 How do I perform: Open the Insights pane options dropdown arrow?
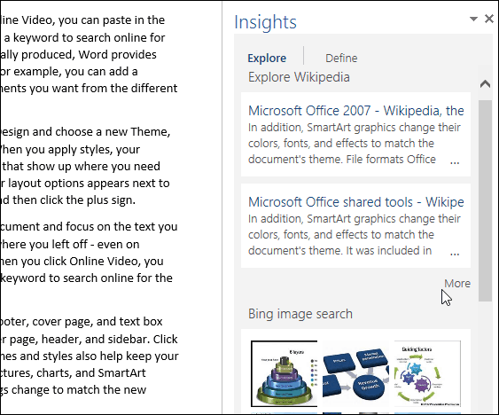473,19
